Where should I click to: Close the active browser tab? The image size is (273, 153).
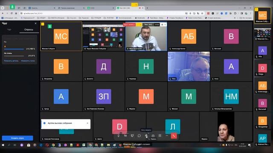(143, 8)
